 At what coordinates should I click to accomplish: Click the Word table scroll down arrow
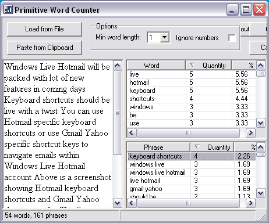click(x=260, y=123)
